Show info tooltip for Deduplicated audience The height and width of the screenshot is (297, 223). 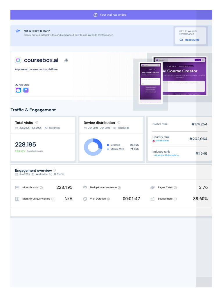click(x=119, y=188)
